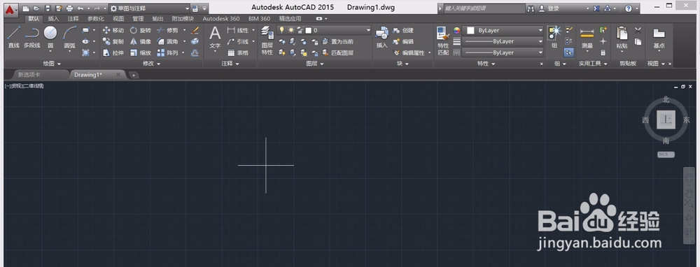Expand the 修改 panel
The image size is (700, 267).
click(x=151, y=64)
